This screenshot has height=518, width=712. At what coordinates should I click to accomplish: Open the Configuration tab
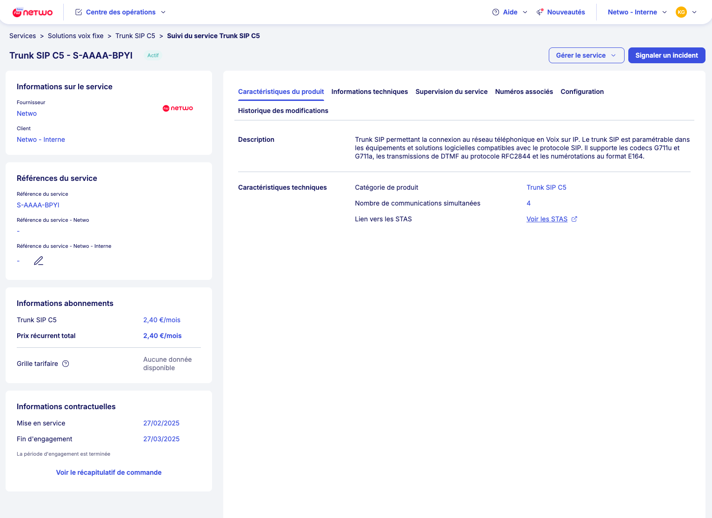582,92
